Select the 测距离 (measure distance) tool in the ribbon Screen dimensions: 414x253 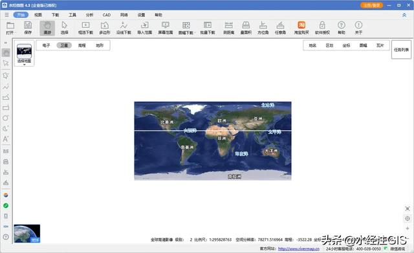click(x=228, y=28)
